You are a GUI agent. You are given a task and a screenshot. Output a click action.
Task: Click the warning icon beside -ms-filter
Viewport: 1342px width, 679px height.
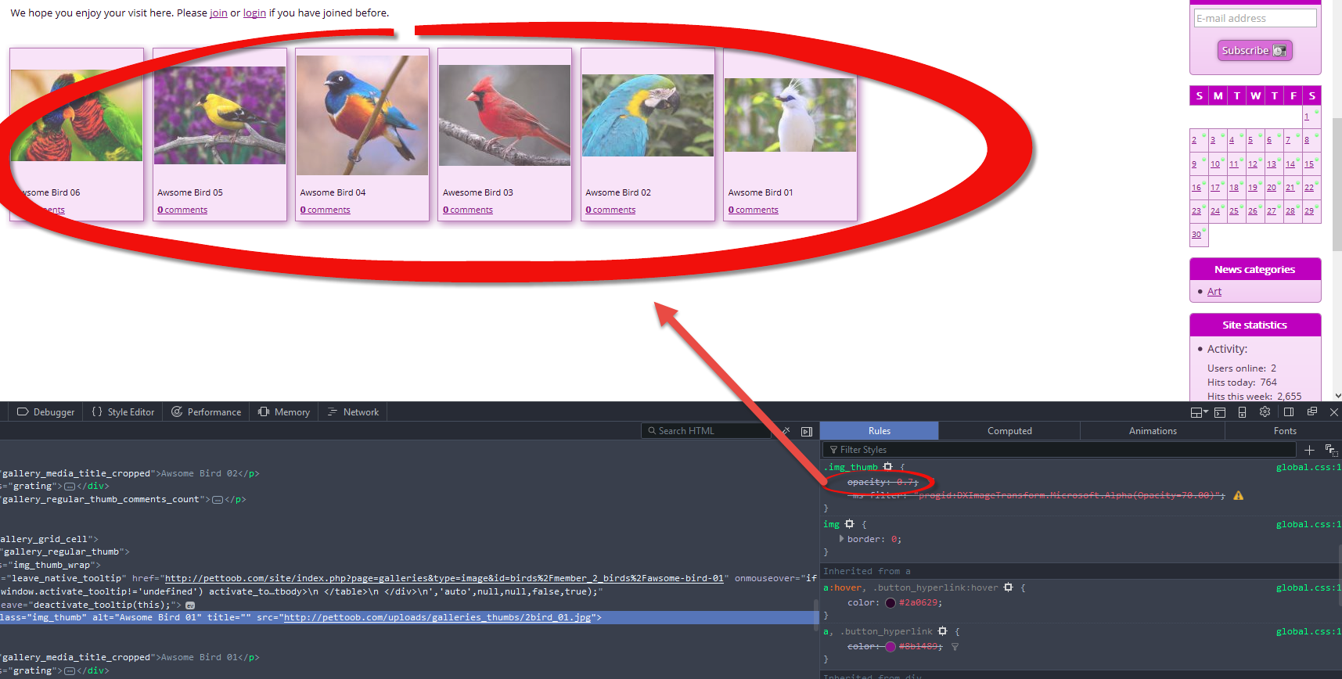(1238, 495)
